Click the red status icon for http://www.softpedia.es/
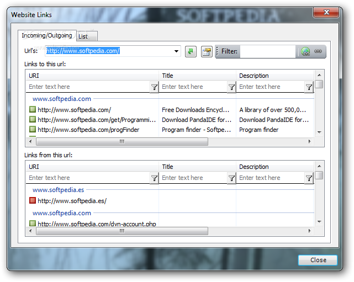The image size is (354, 282). (x=33, y=200)
